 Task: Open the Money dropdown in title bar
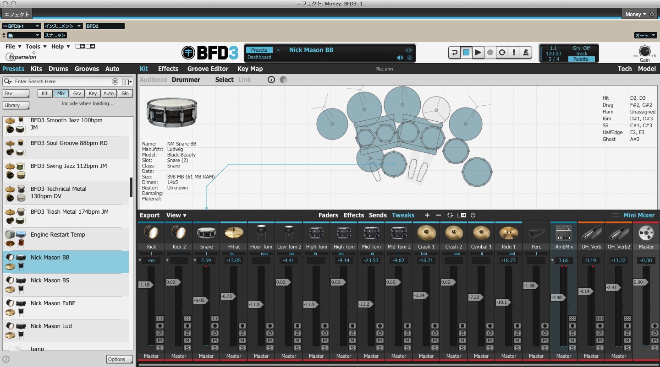pos(636,14)
